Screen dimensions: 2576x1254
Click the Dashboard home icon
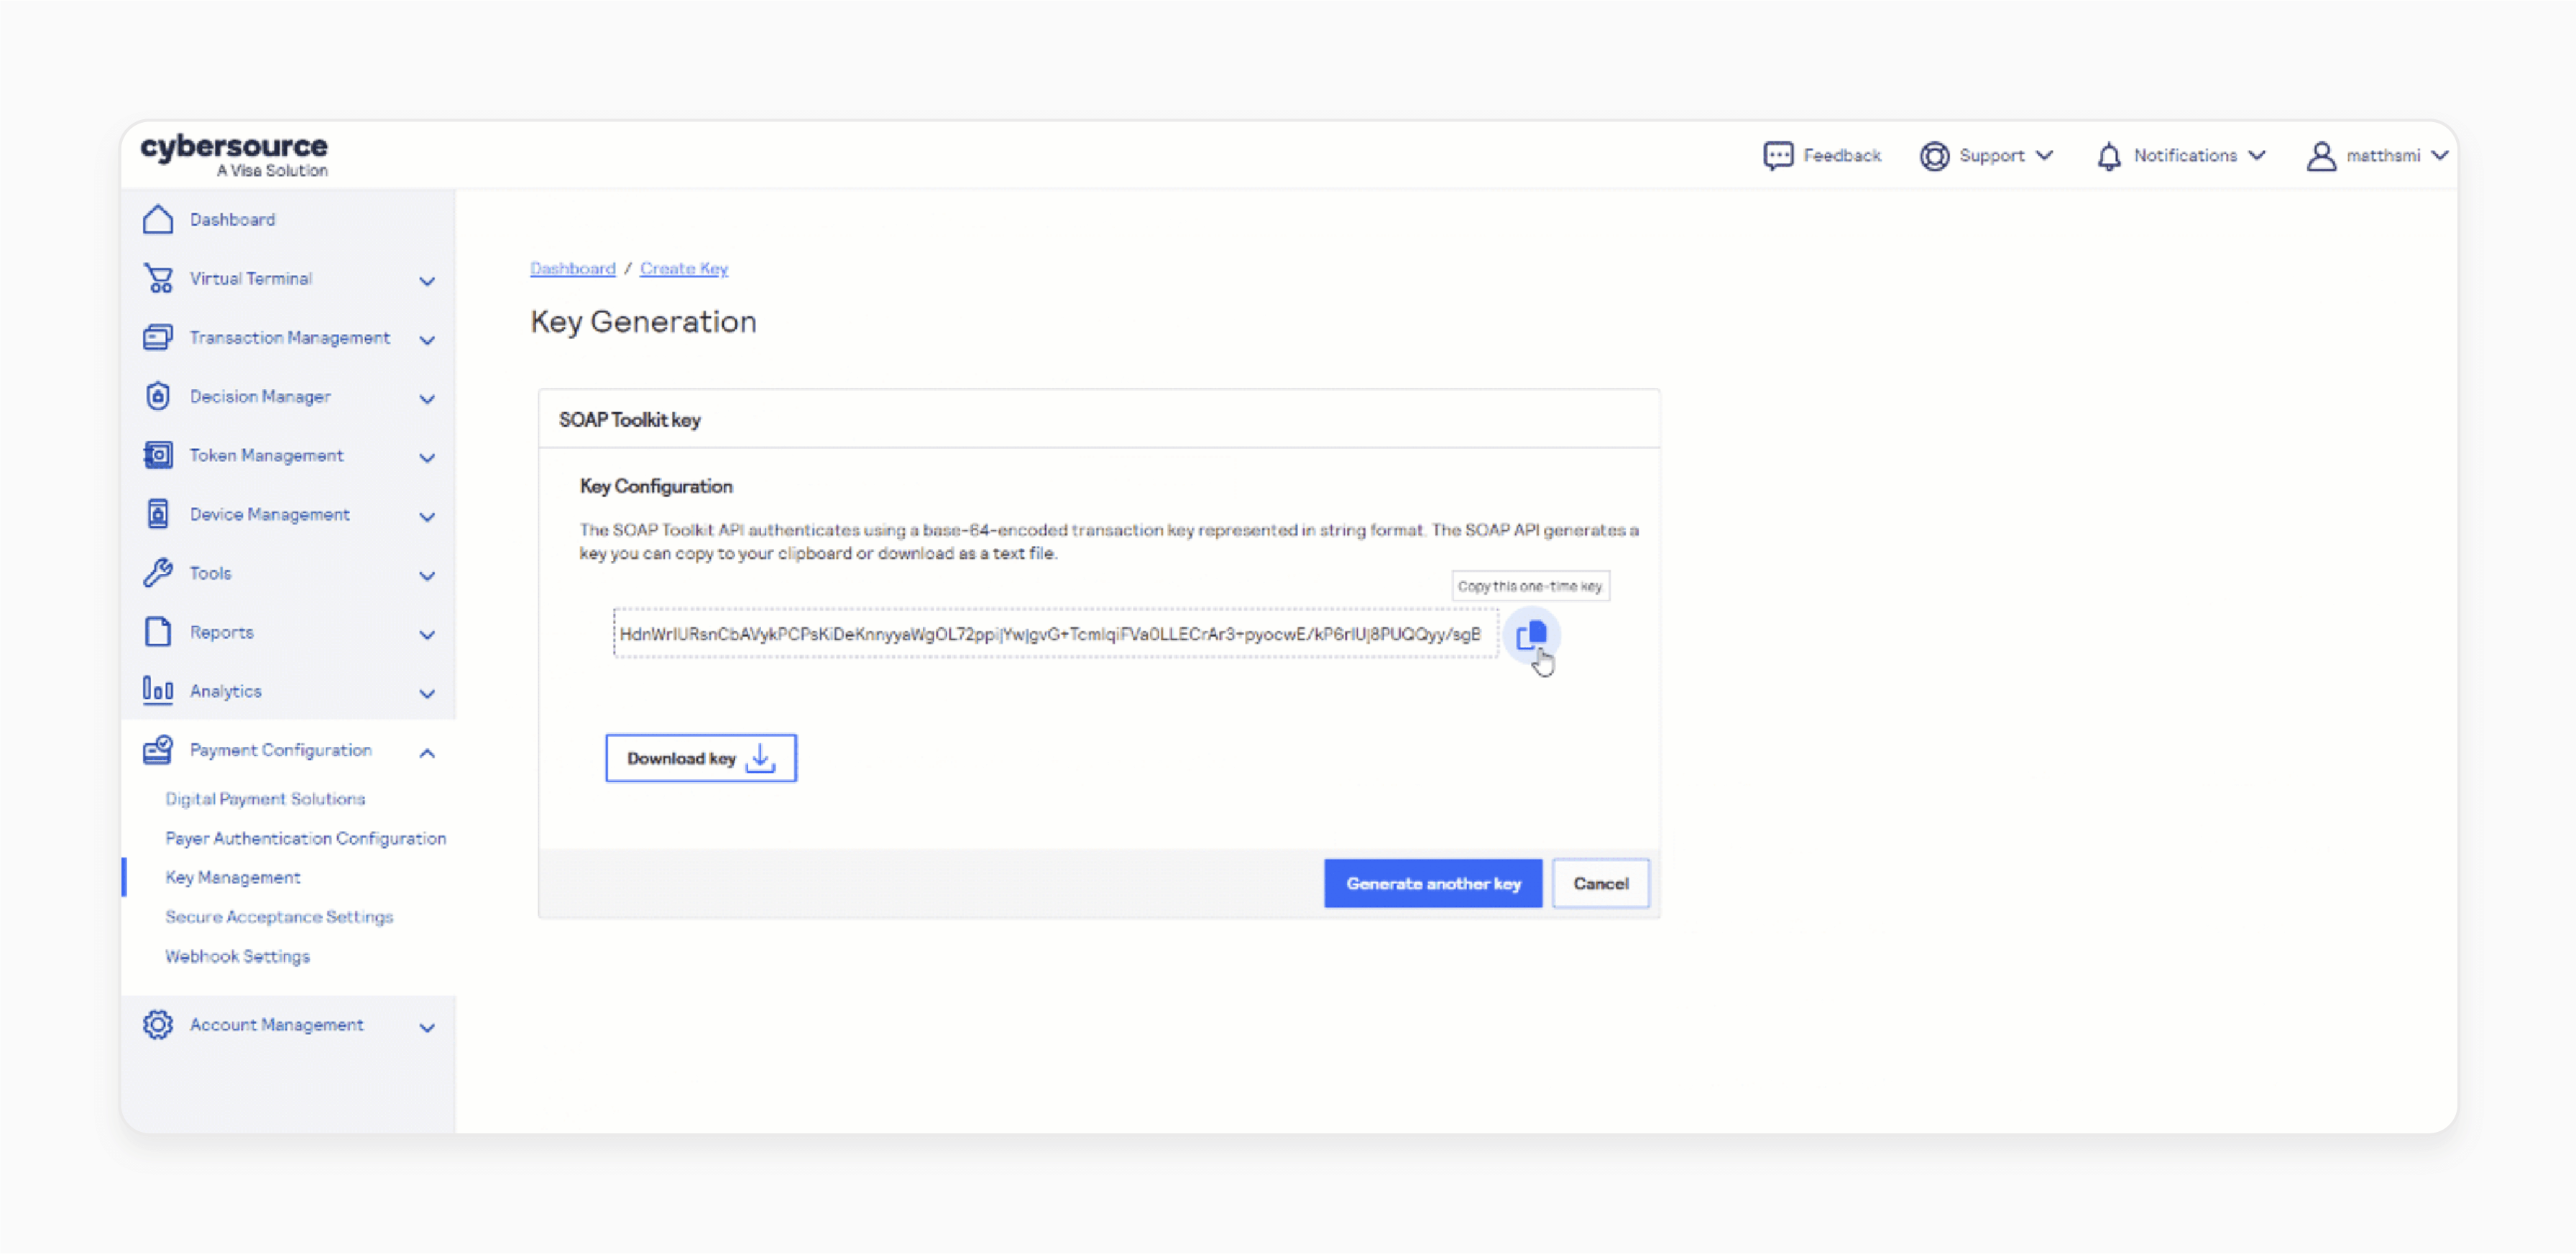[158, 219]
